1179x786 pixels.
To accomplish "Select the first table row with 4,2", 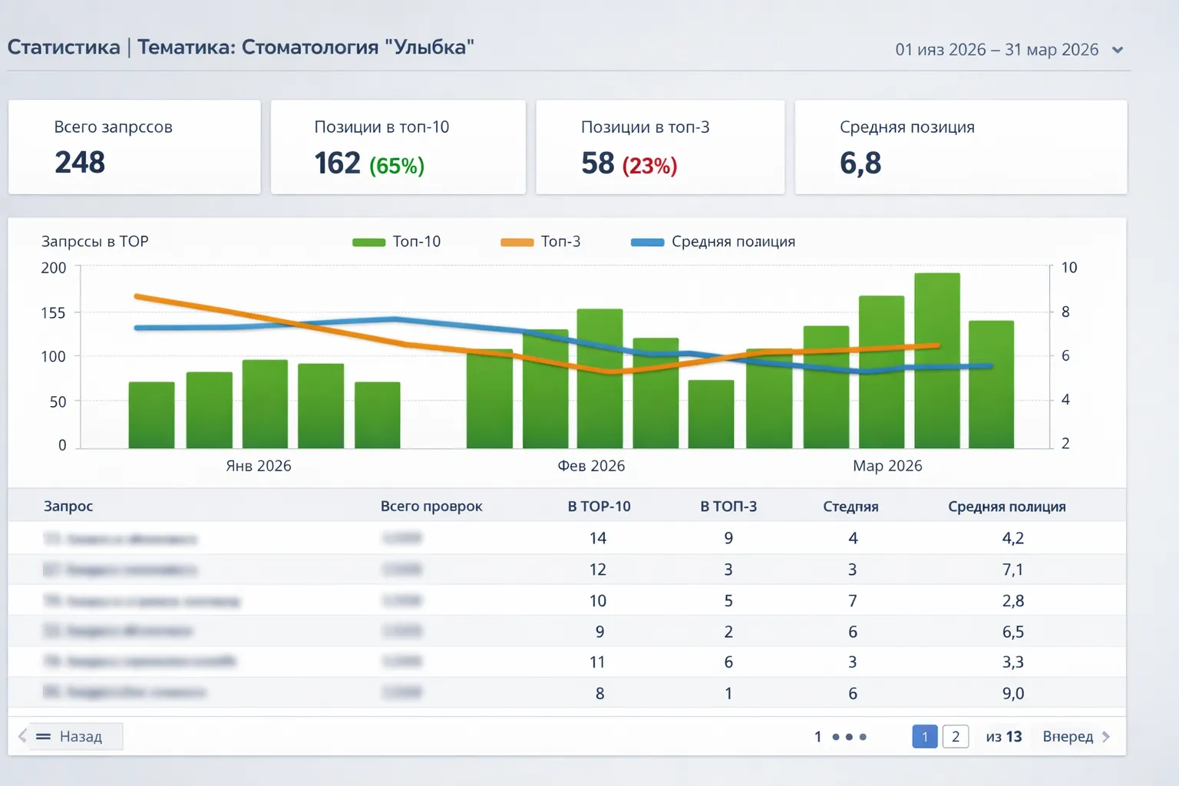I will 566,538.
